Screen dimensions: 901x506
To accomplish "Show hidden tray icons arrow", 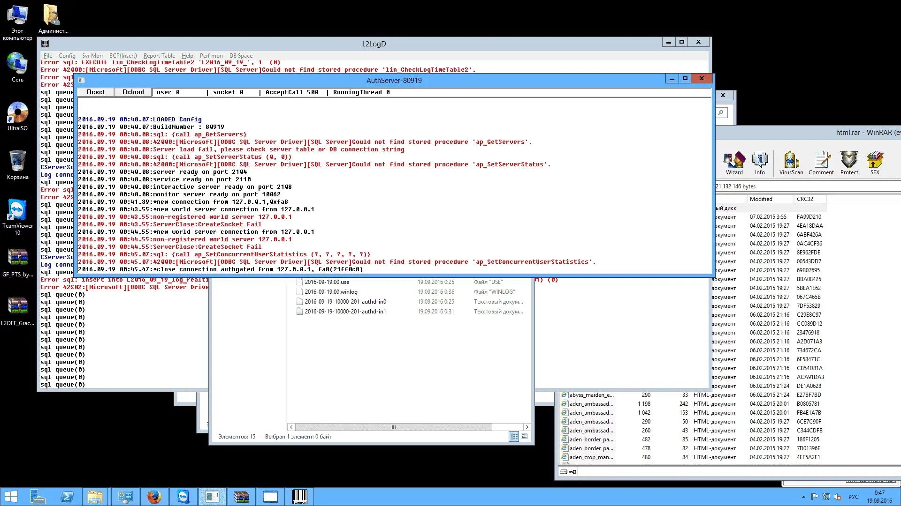I will [803, 497].
